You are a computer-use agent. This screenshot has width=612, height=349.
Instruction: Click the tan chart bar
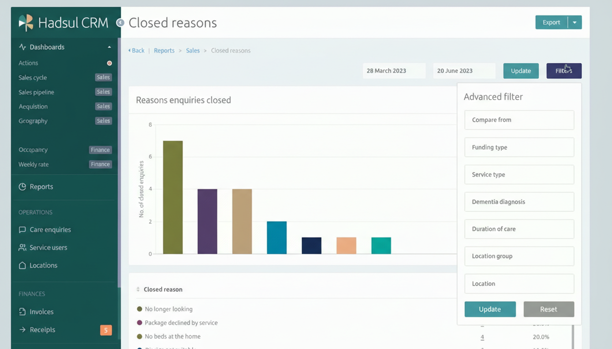point(242,221)
